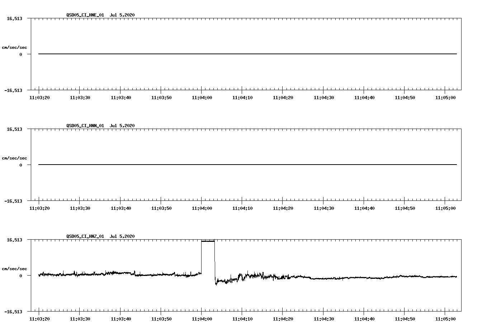Click the flat HNN trace line

247,165
